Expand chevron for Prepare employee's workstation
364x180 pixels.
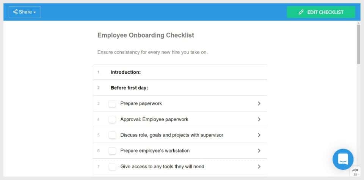(x=259, y=151)
